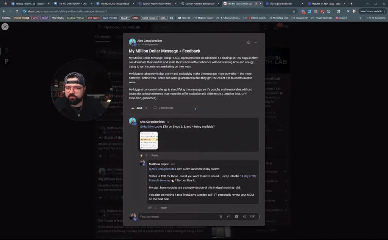Screen dimensions: 388x240
Task: Click the @Matthew Lopez mention link
Action: point(151,126)
